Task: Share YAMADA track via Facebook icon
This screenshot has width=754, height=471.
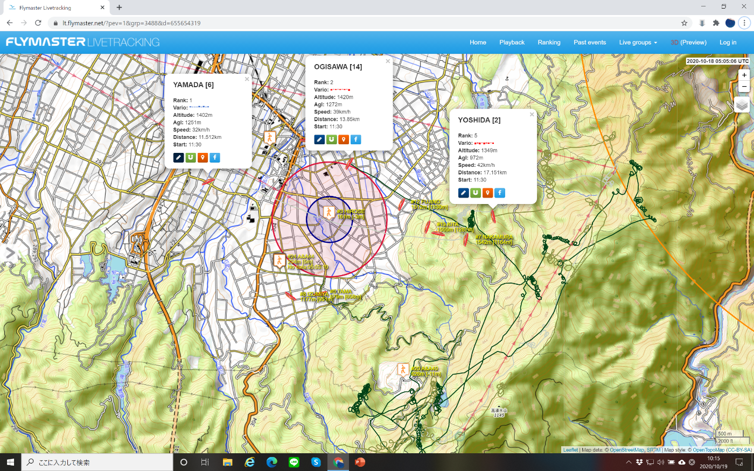Action: (214, 158)
